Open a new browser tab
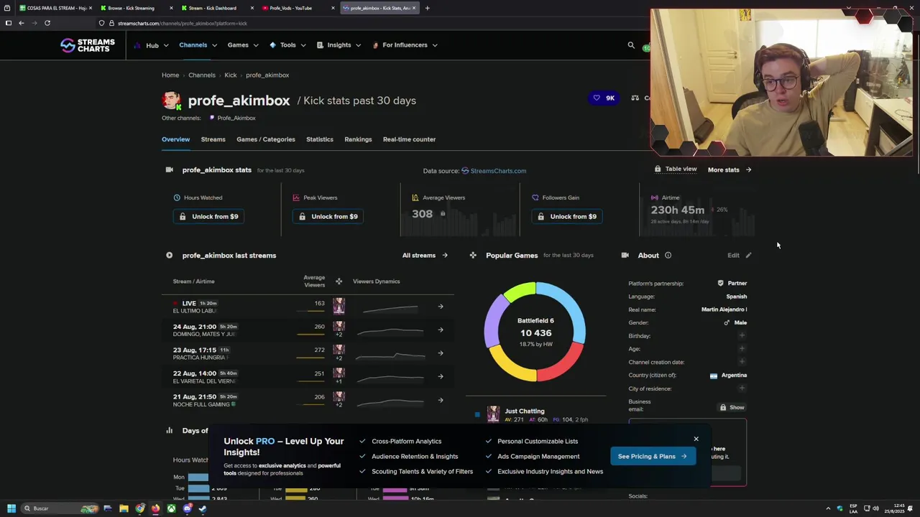Image resolution: width=920 pixels, height=517 pixels. [427, 8]
